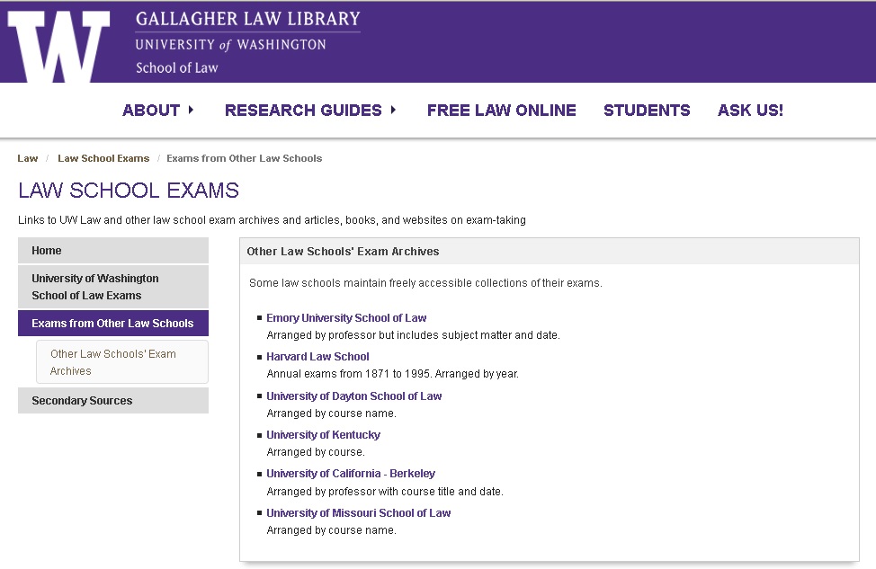Open University of Dayton School of Law link
This screenshot has width=876, height=569.
pos(353,396)
